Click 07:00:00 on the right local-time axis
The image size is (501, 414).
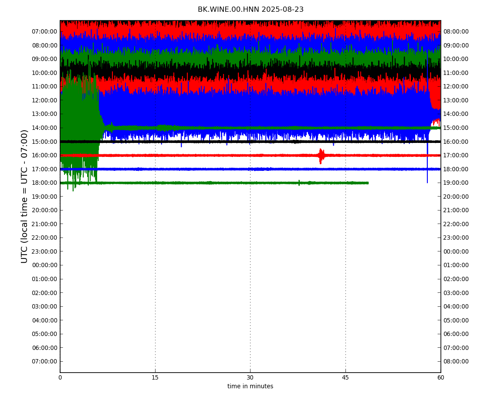456,348
